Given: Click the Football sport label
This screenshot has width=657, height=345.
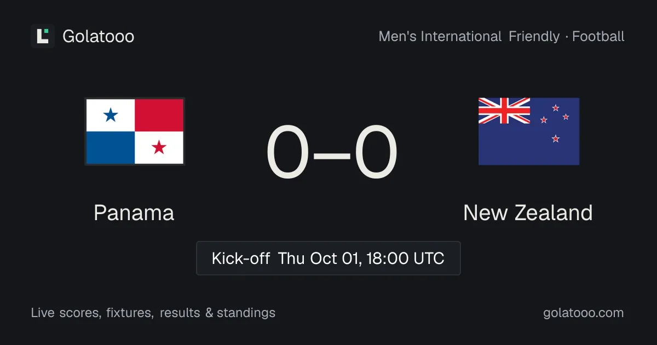Looking at the screenshot, I should tap(598, 37).
